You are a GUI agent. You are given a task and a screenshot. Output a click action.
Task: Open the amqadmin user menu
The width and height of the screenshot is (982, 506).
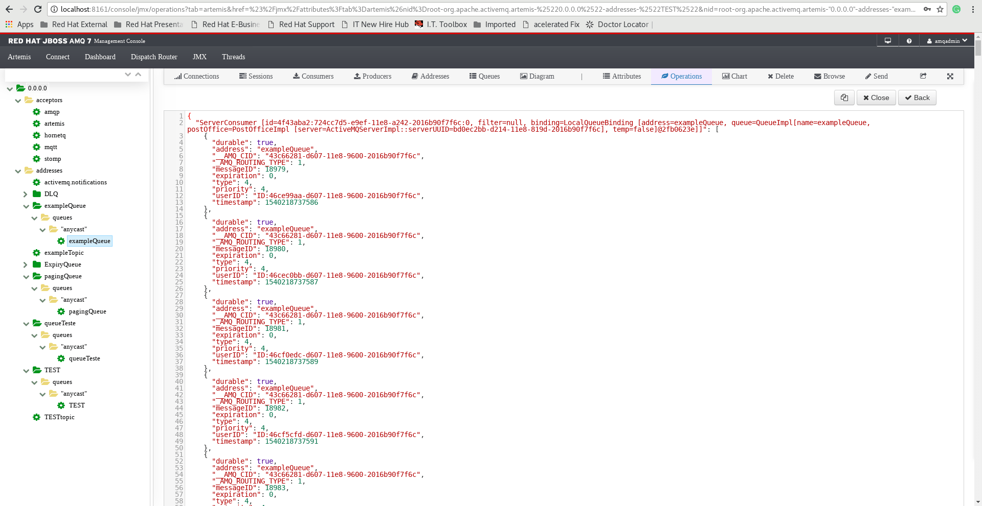pyautogui.click(x=946, y=40)
